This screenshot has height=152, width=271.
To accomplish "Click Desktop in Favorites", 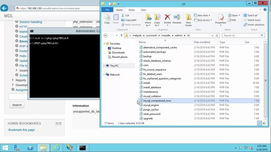I will tap(117, 48).
